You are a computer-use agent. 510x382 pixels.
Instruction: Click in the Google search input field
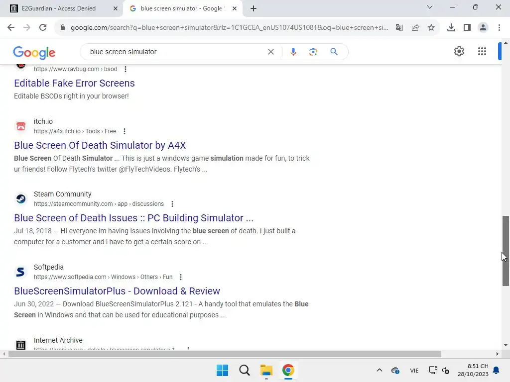(x=176, y=52)
